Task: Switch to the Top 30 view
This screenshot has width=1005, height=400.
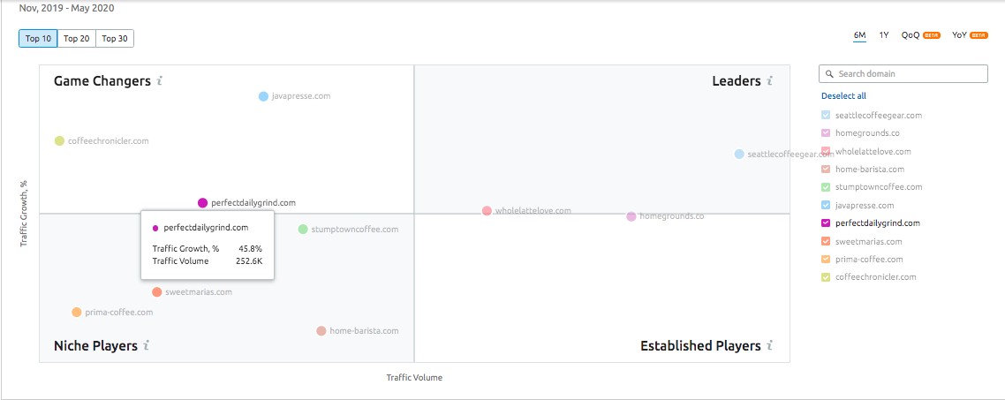Action: pyautogui.click(x=115, y=39)
